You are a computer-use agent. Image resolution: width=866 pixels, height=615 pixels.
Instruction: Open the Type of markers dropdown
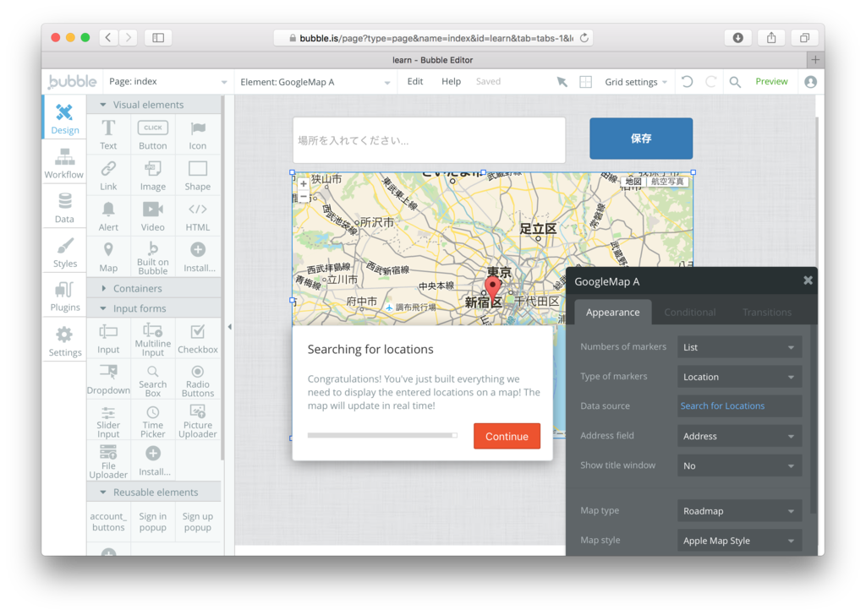click(739, 377)
